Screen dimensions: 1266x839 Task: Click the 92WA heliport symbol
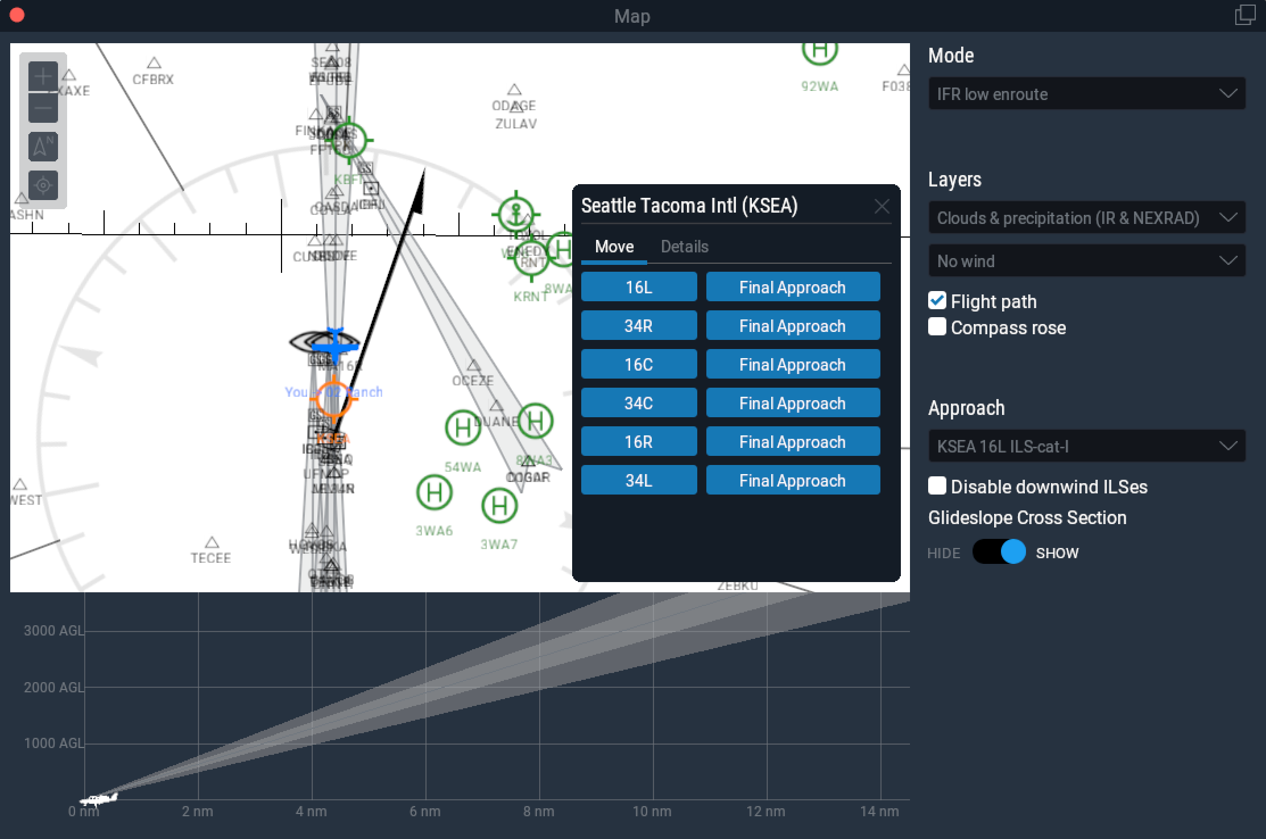click(x=820, y=51)
